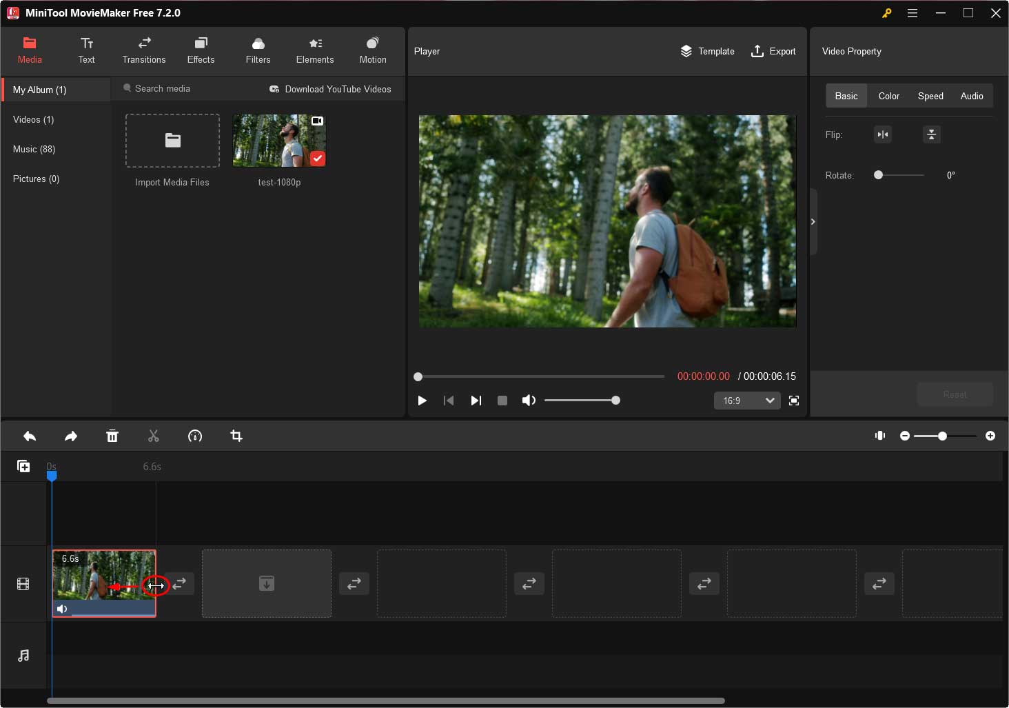Select My Album (1) category

click(x=56, y=90)
